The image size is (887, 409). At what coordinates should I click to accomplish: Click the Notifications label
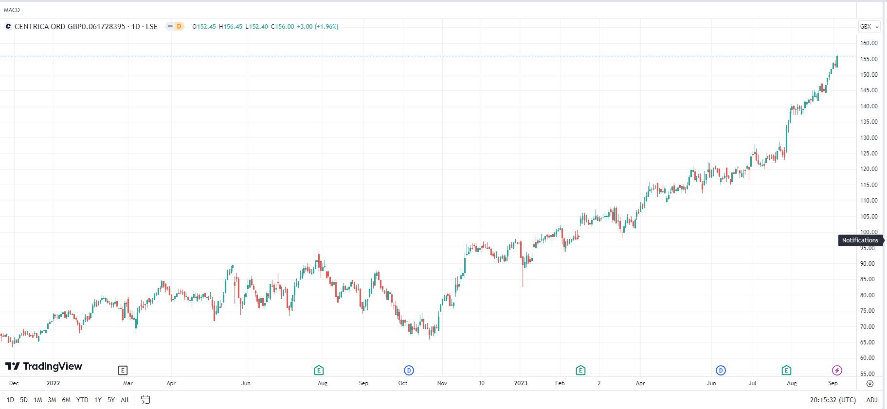pyautogui.click(x=860, y=240)
